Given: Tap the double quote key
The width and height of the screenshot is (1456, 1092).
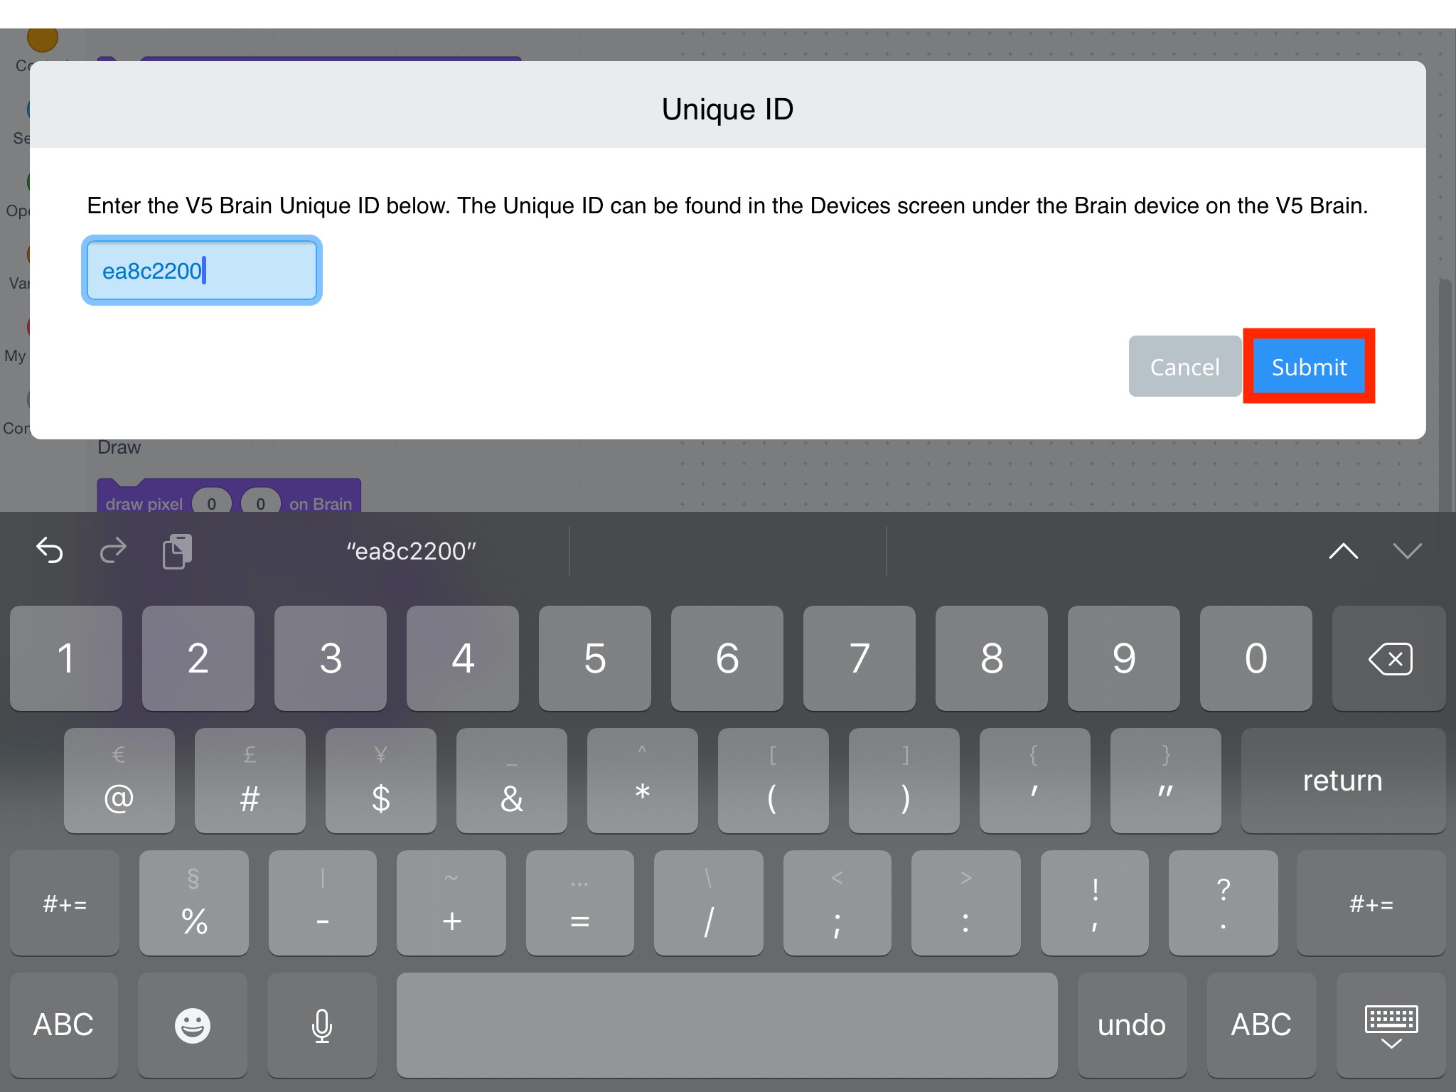Looking at the screenshot, I should click(1166, 781).
